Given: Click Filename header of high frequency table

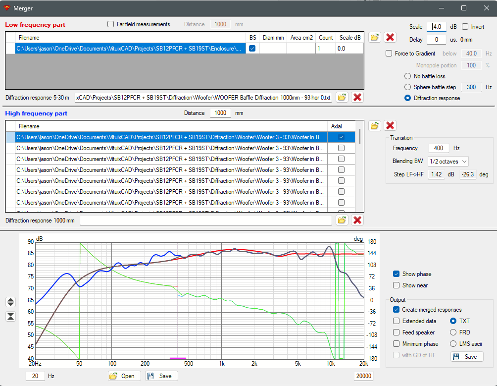Looking at the screenshot, I should coord(171,126).
